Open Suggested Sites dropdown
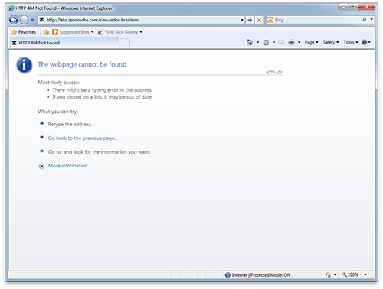 tap(73, 32)
